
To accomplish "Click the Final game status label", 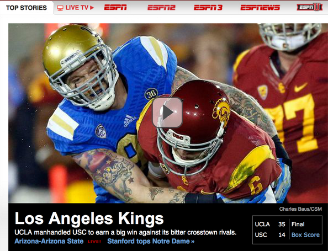I will [298, 225].
